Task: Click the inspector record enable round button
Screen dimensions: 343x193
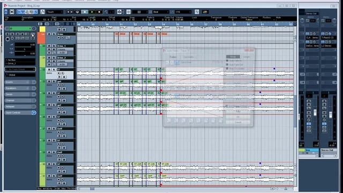Action: [8, 39]
